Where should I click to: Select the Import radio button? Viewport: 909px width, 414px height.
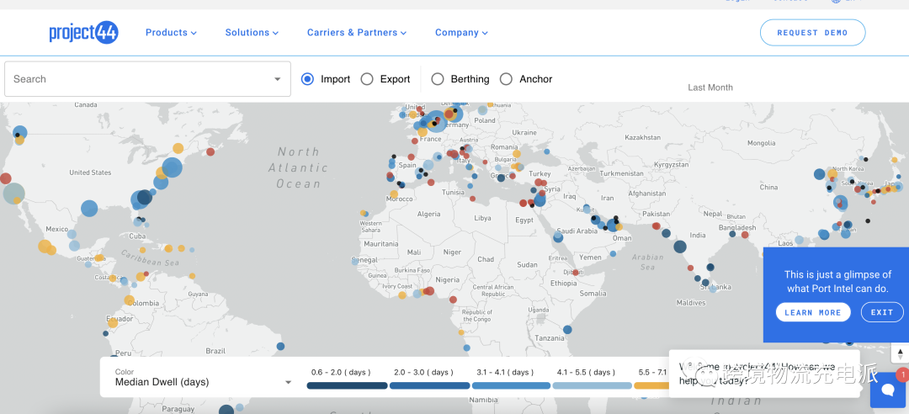(307, 79)
